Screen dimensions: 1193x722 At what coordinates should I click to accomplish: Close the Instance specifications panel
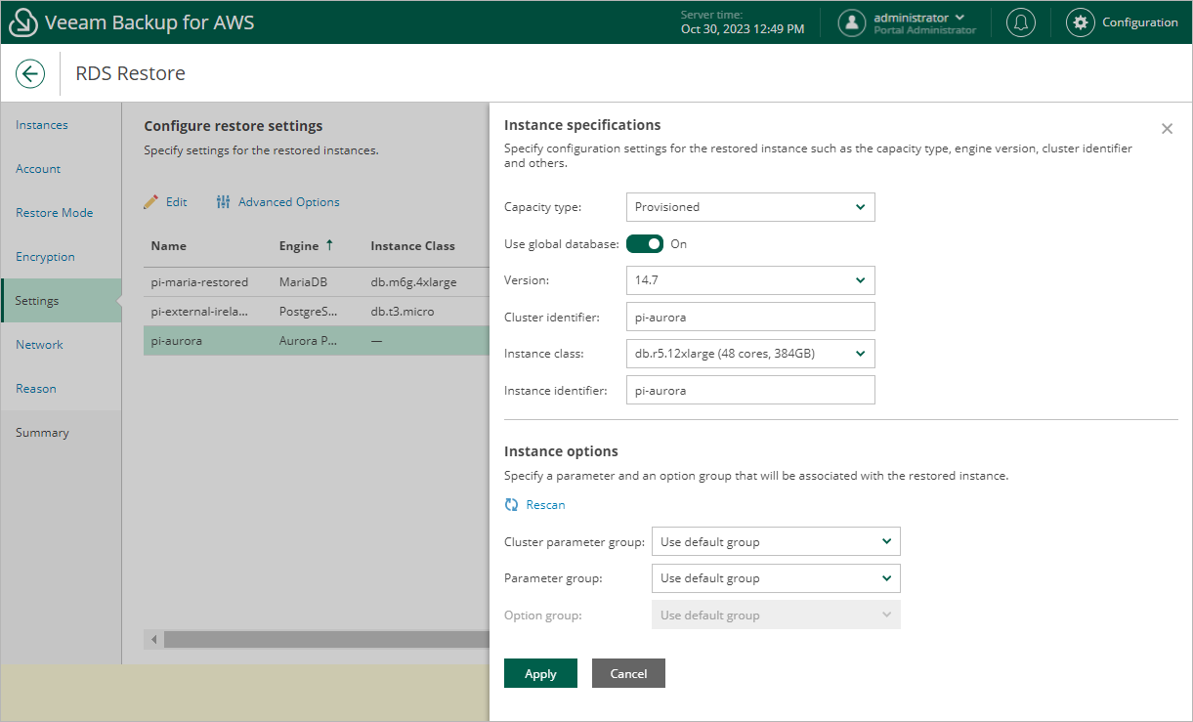click(x=1167, y=129)
